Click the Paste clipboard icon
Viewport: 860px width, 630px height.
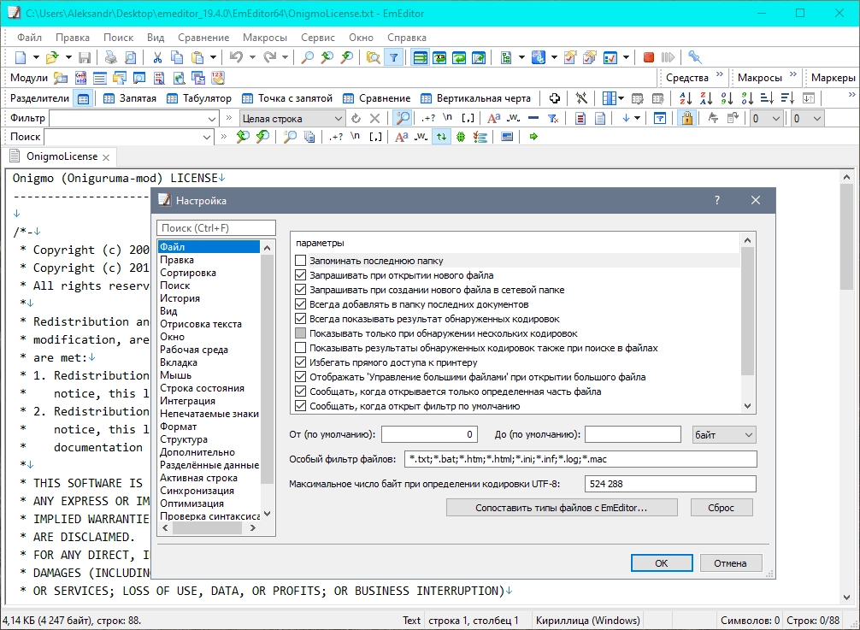coord(197,57)
